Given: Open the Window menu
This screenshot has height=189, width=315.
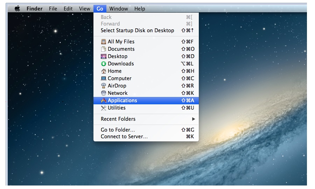Looking at the screenshot, I should (x=119, y=9).
